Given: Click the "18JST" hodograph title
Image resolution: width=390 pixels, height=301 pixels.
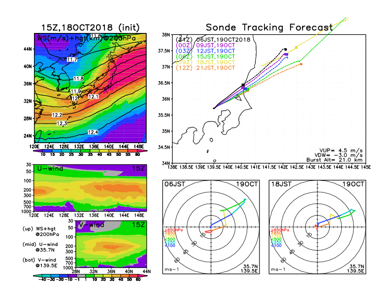Looking at the screenshot, I should coord(281,184).
